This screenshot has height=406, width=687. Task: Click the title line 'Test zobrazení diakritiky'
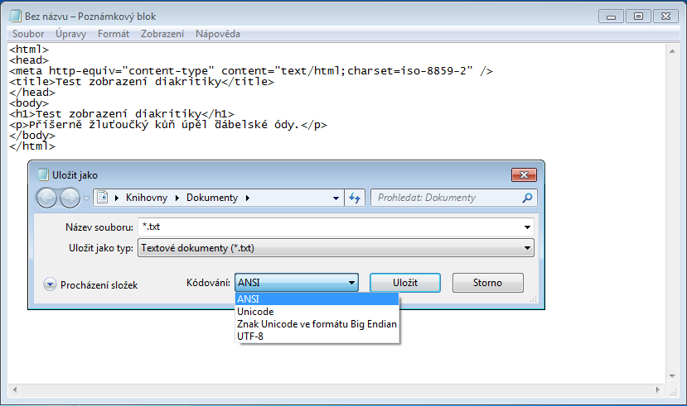[142, 82]
